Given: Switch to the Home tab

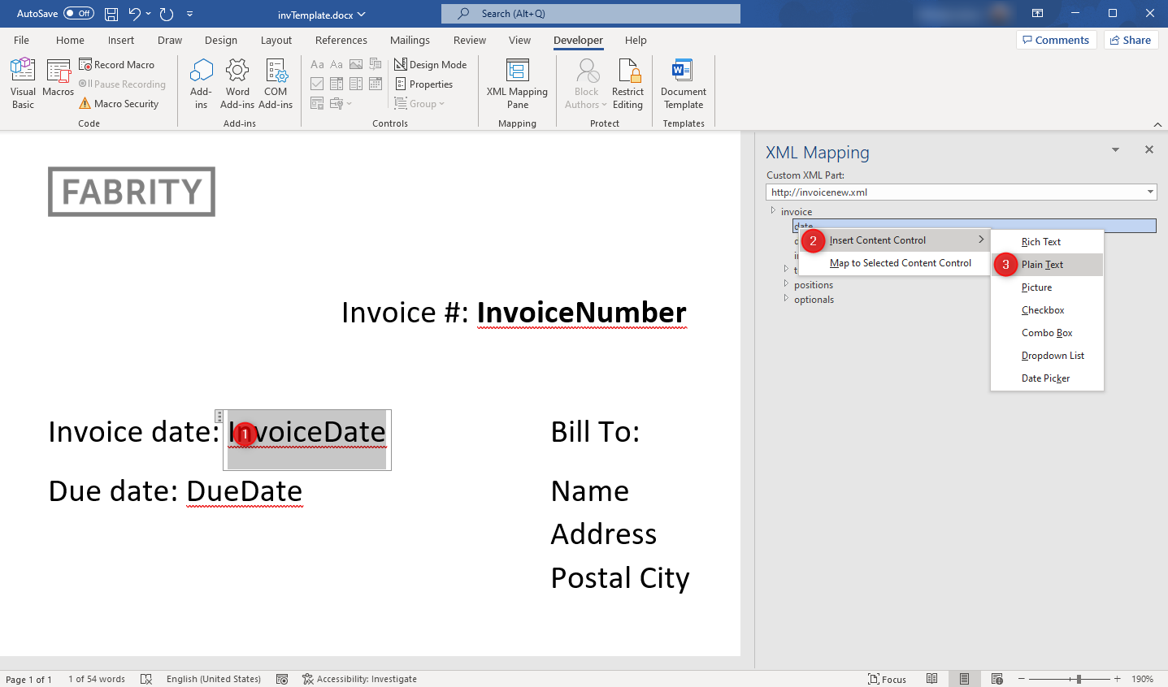Looking at the screenshot, I should point(70,41).
